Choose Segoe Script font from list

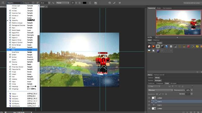[22, 35]
